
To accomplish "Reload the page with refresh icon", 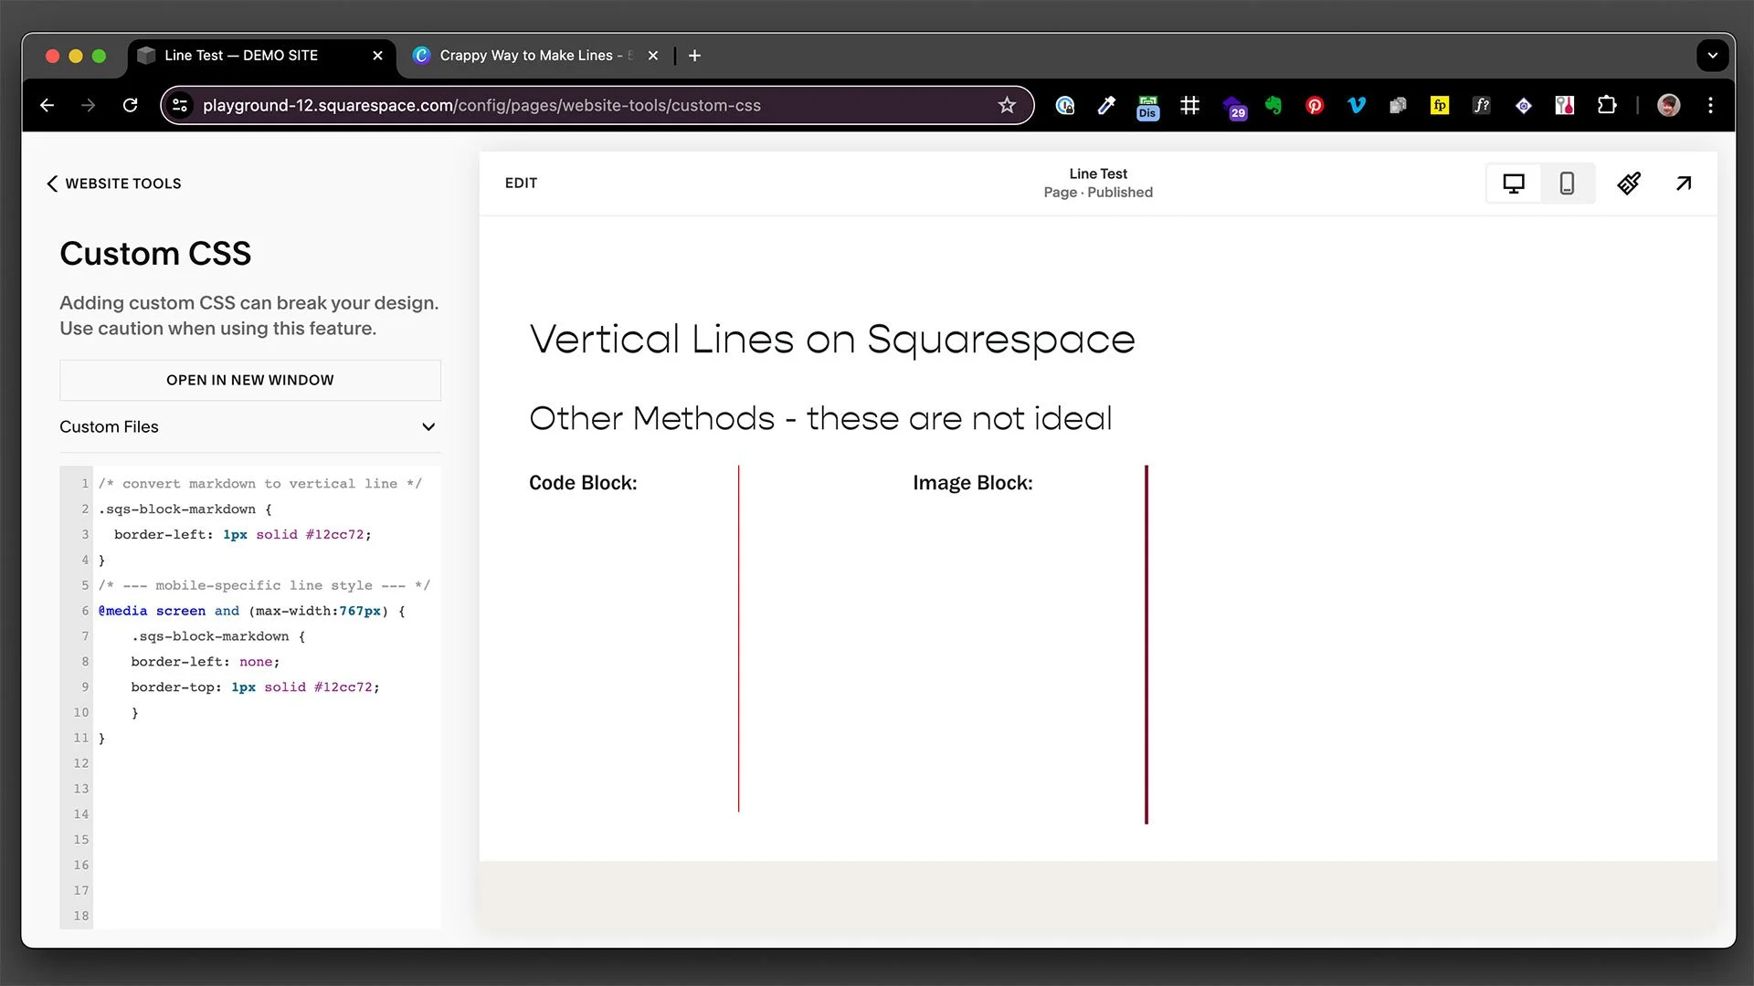I will 131,105.
